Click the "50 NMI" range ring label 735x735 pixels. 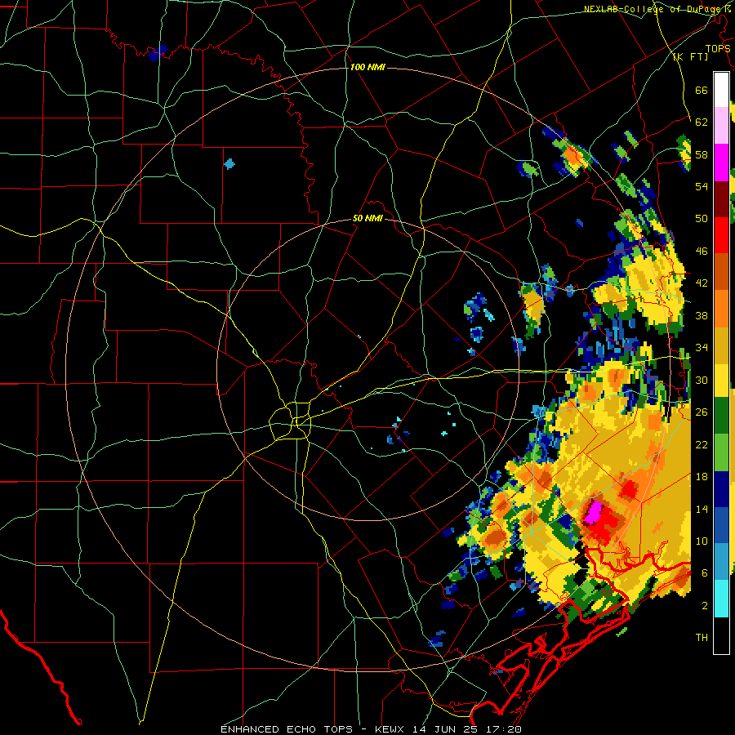pos(367,219)
